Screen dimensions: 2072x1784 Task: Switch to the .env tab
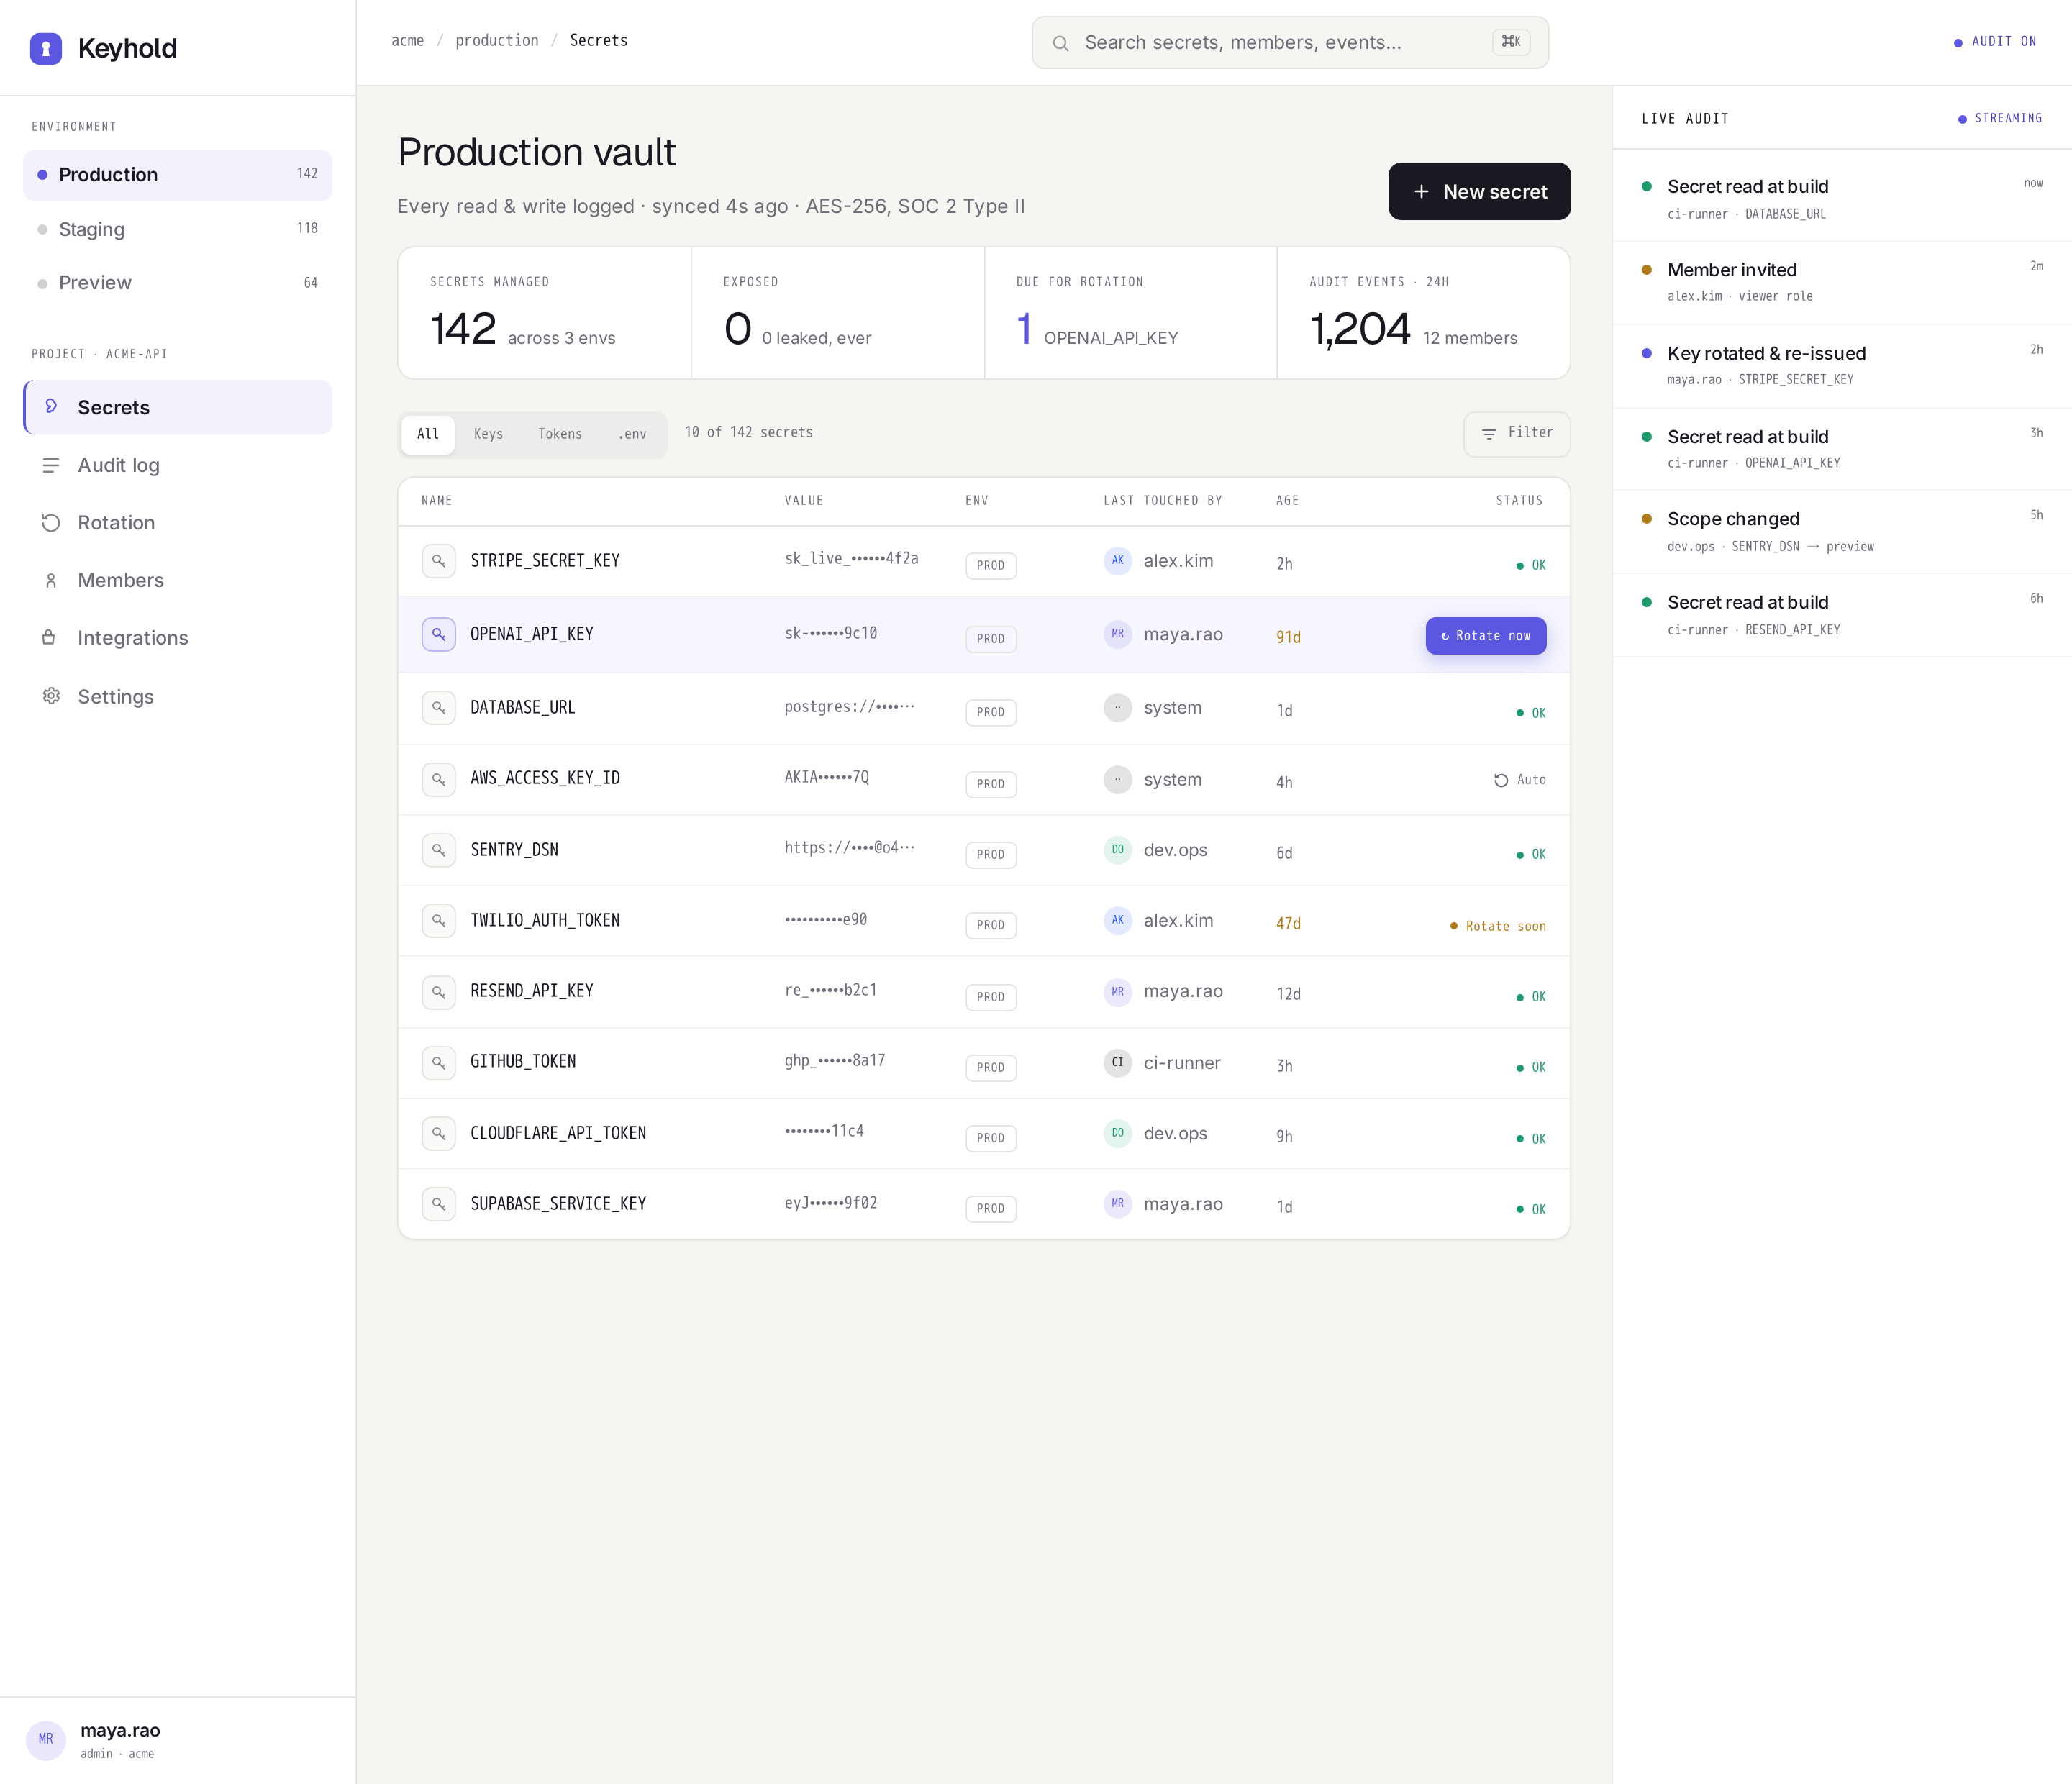click(632, 434)
